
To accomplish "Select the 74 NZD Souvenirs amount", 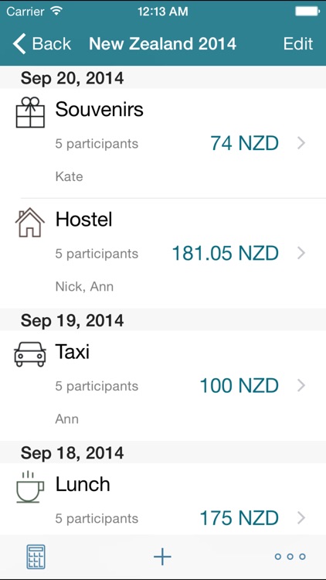I will click(x=244, y=143).
